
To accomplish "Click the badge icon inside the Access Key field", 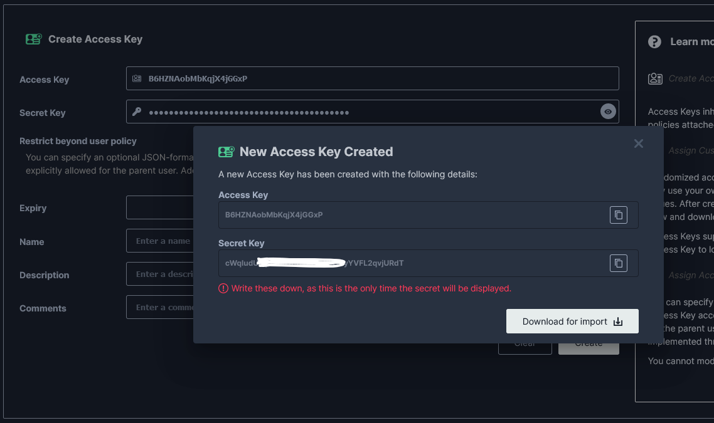I will (138, 78).
